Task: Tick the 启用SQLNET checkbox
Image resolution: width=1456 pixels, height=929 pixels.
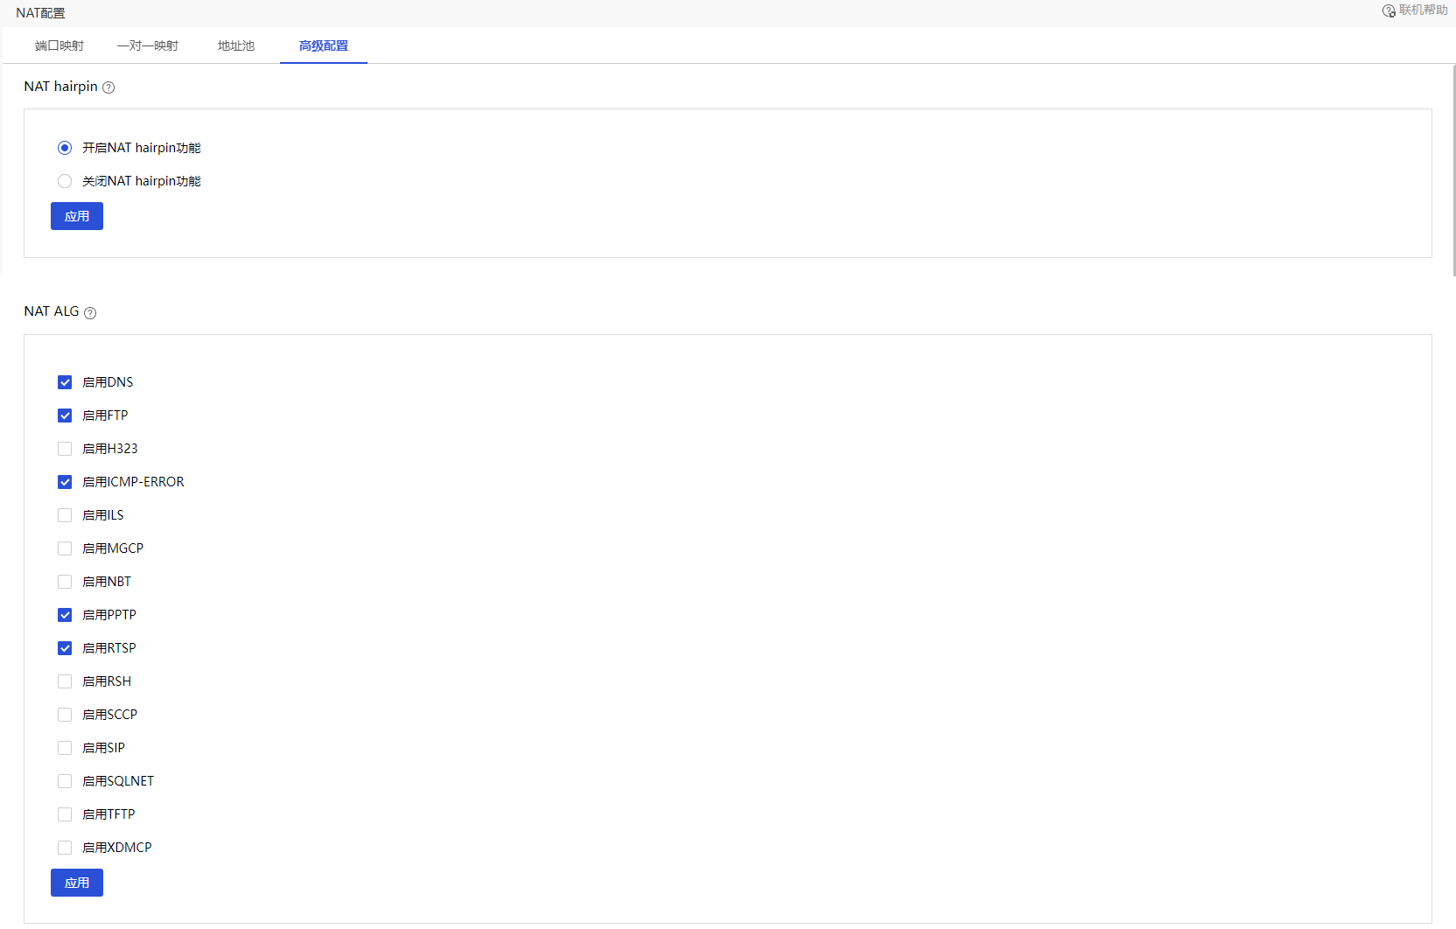Action: pos(65,781)
